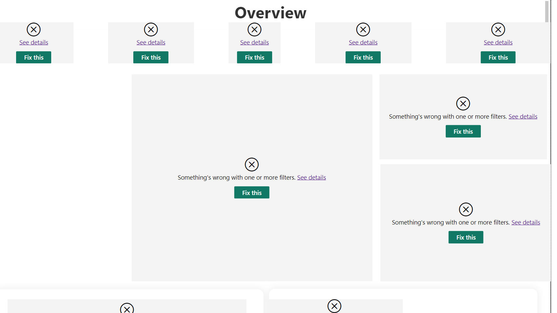Open See details in the fourth top-row card
Viewport: 557px width, 313px height.
tap(363, 42)
